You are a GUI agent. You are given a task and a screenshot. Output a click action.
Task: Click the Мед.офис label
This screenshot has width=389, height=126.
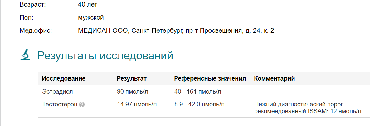(x=36, y=31)
